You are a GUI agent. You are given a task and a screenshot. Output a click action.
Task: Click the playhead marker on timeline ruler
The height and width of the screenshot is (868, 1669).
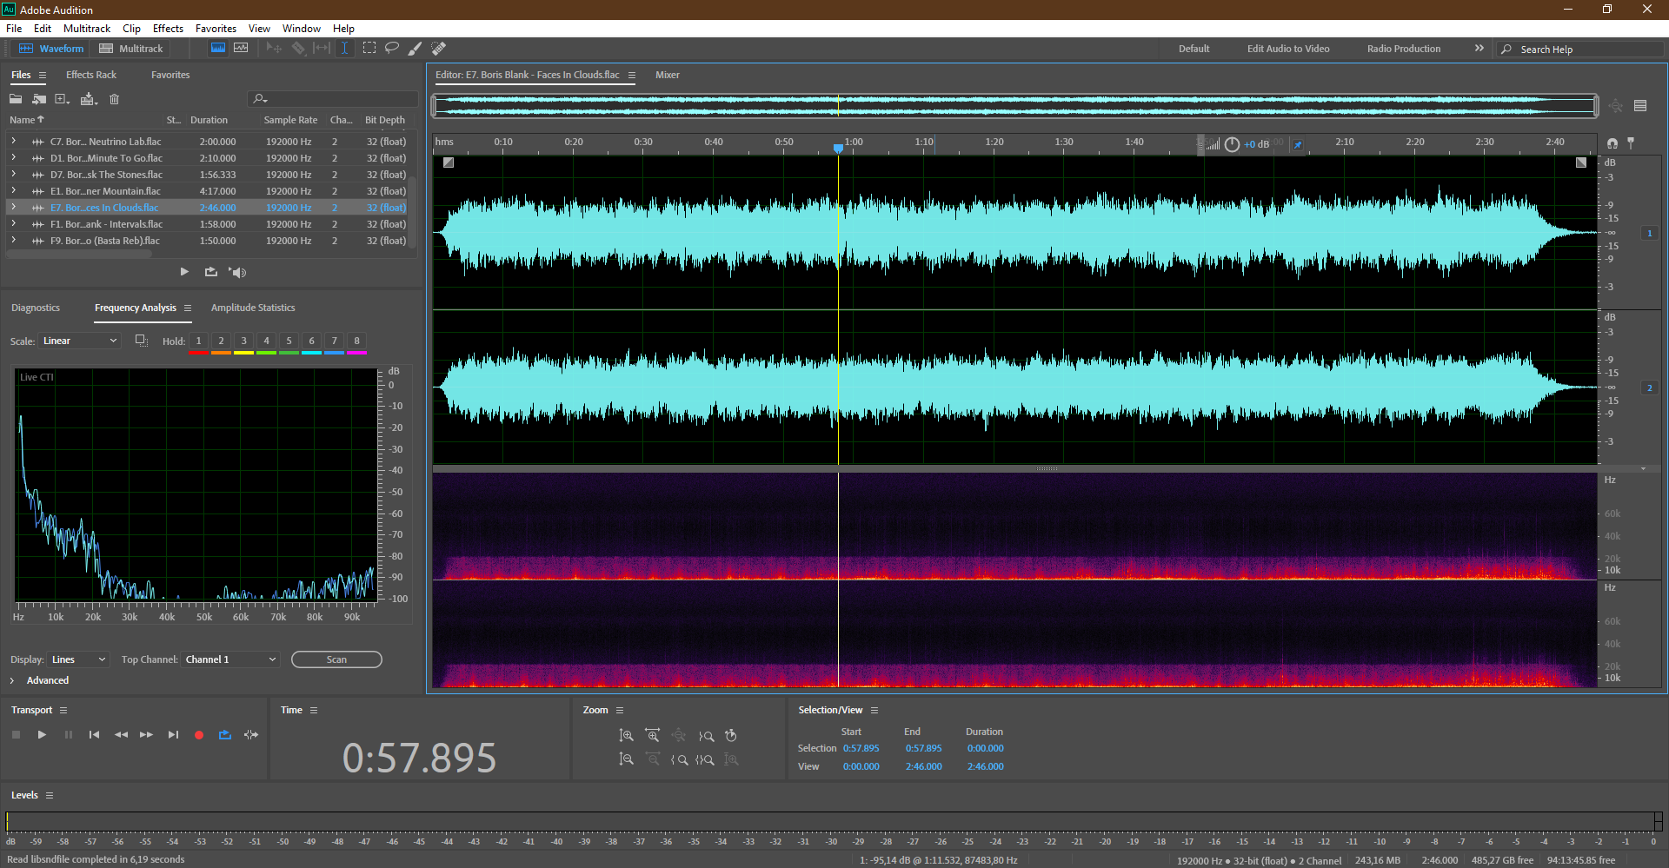[x=838, y=149]
